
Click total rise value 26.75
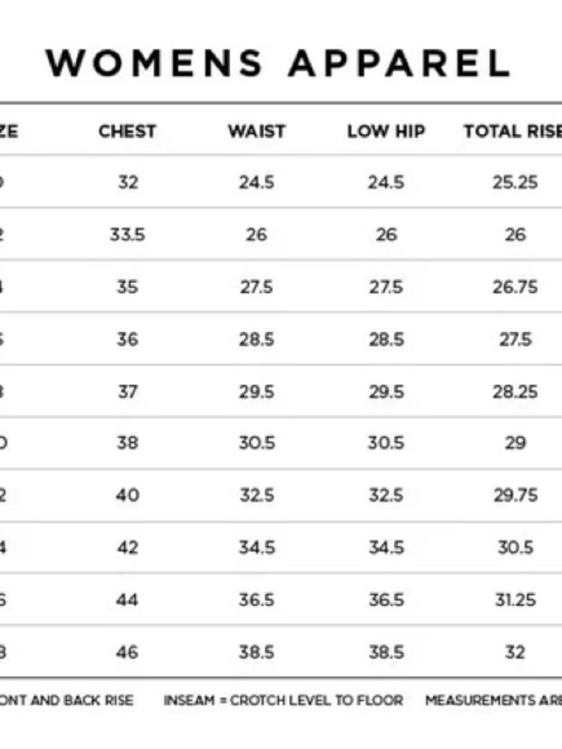click(515, 287)
